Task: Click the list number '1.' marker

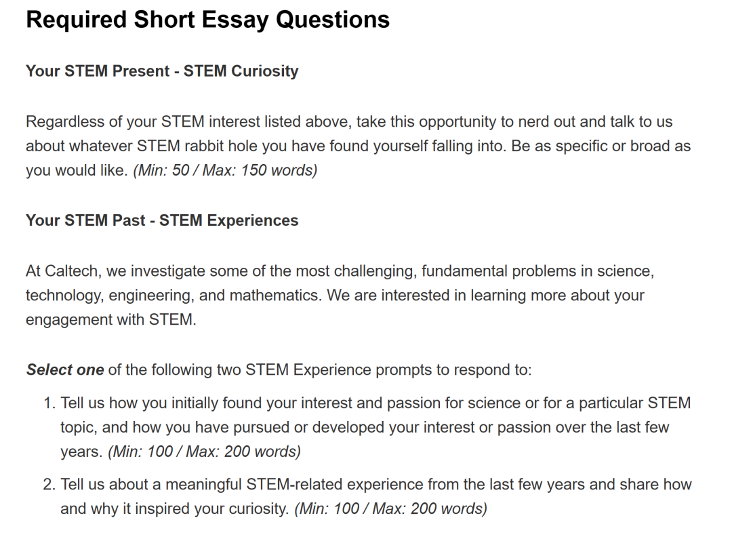Action: (49, 403)
